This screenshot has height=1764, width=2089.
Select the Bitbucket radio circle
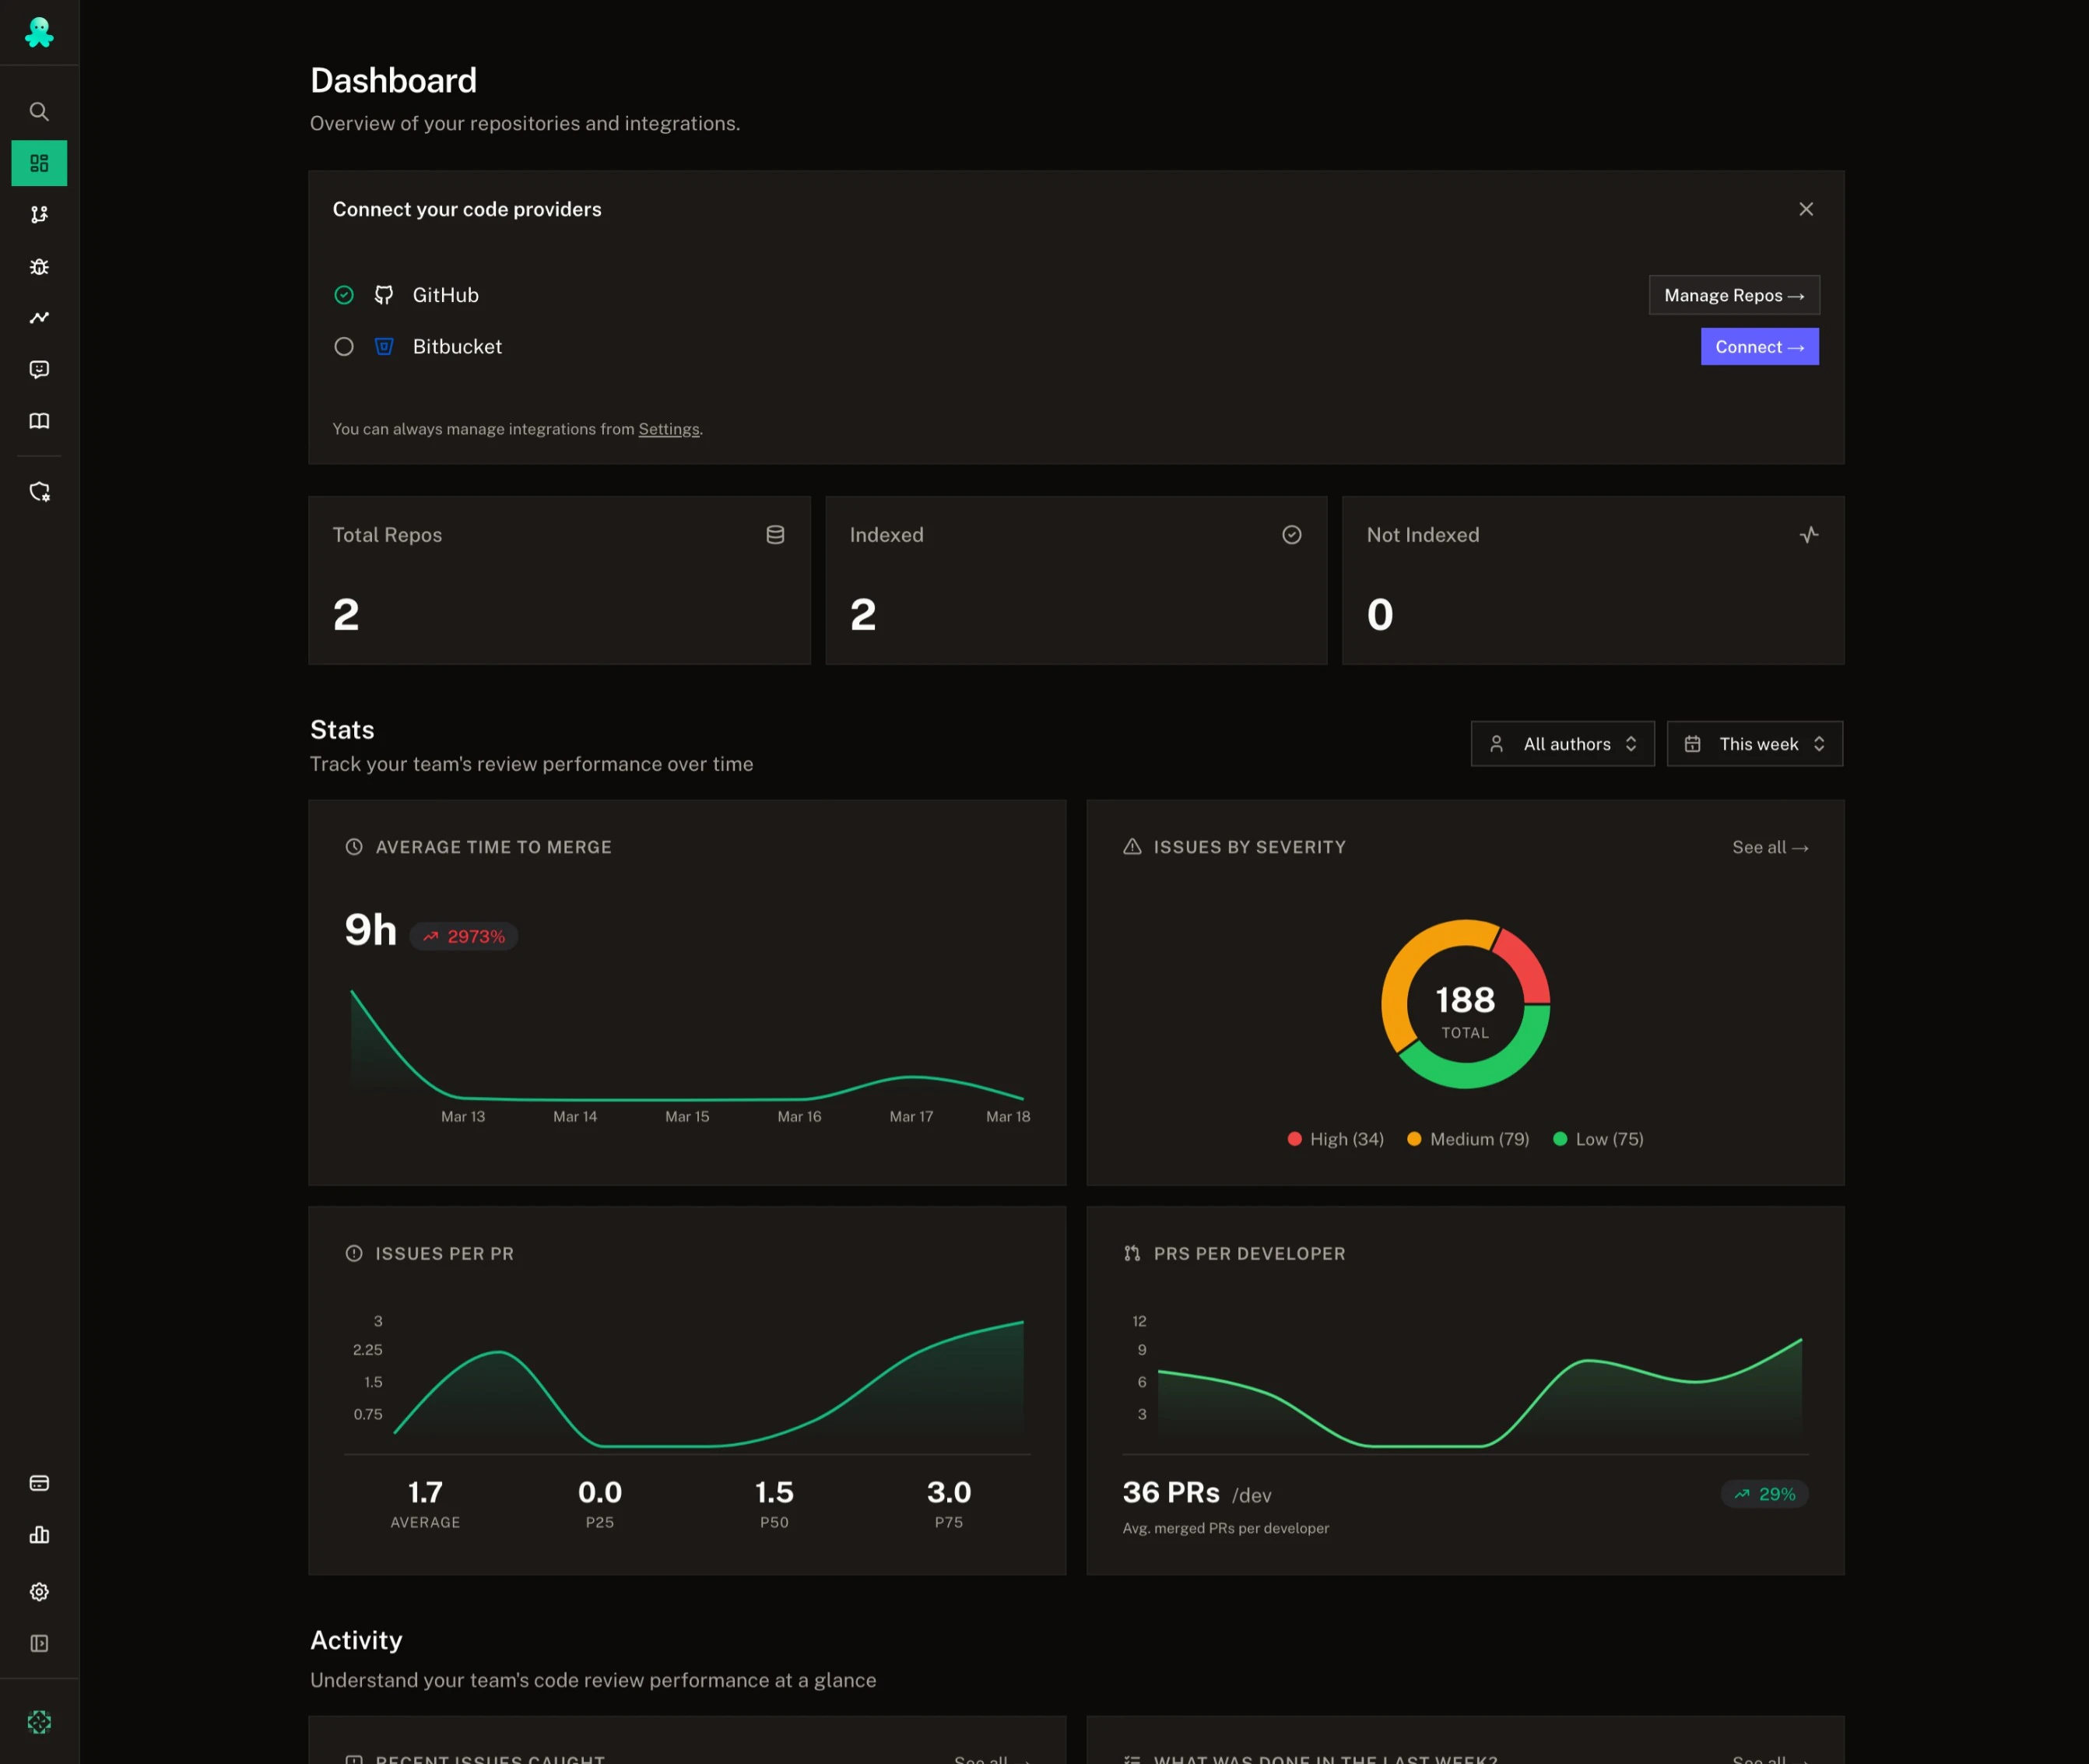coord(344,347)
